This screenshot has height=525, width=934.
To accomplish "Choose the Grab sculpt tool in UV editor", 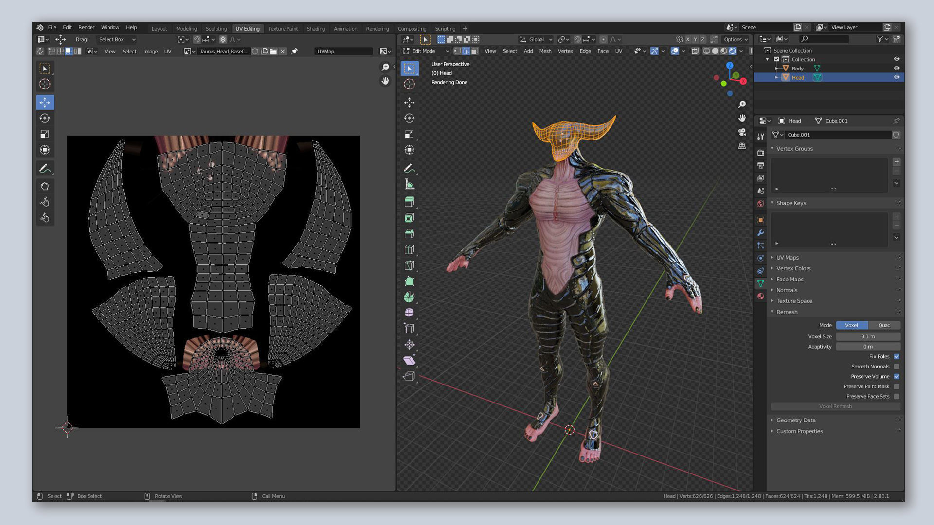I will (45, 186).
